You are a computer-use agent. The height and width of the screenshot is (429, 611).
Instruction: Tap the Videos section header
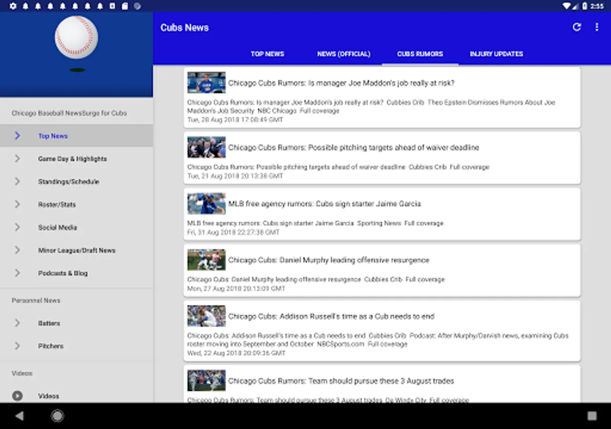pos(22,373)
